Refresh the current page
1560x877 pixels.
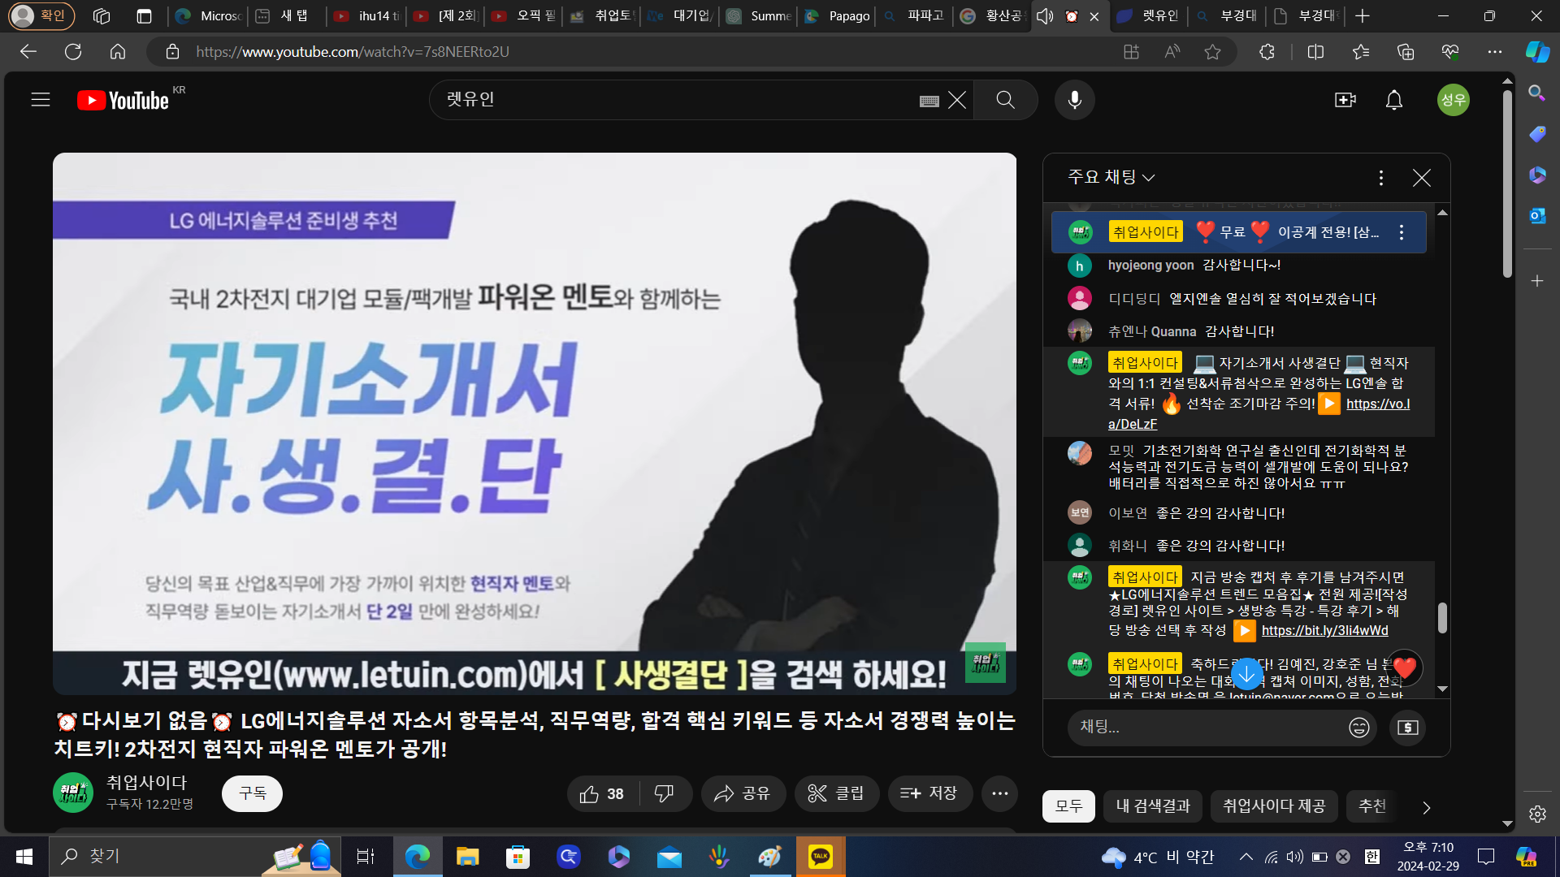click(x=73, y=52)
